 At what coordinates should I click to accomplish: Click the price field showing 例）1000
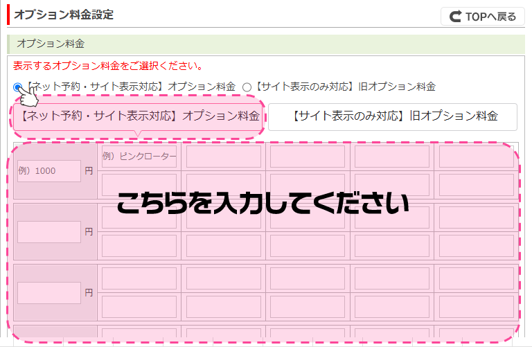49,171
